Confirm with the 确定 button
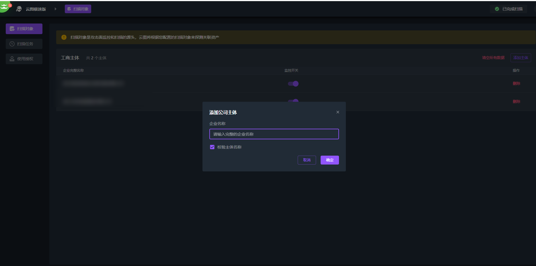Image resolution: width=536 pixels, height=266 pixels. tap(330, 160)
